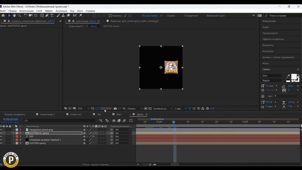Open the Информация panel

[269, 21]
